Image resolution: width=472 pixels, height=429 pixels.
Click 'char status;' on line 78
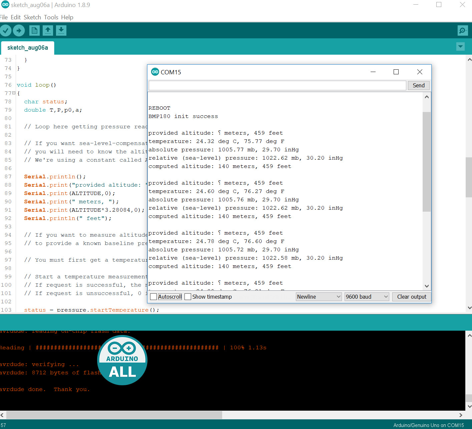click(46, 102)
